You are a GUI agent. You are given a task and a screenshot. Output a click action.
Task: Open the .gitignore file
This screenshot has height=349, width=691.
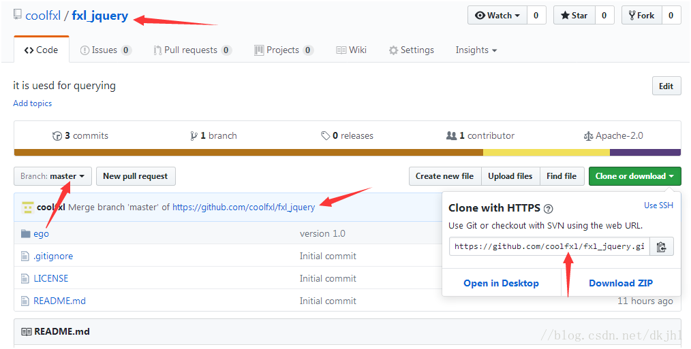click(x=53, y=256)
